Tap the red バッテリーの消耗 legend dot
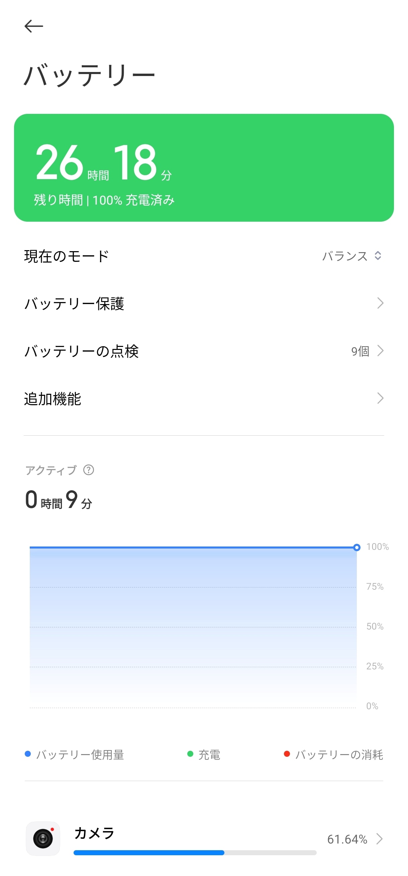Screen dimensions: 408x876 287,754
